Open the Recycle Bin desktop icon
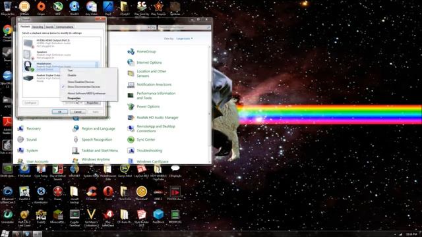The width and height of the screenshot is (422, 237). 7,9
